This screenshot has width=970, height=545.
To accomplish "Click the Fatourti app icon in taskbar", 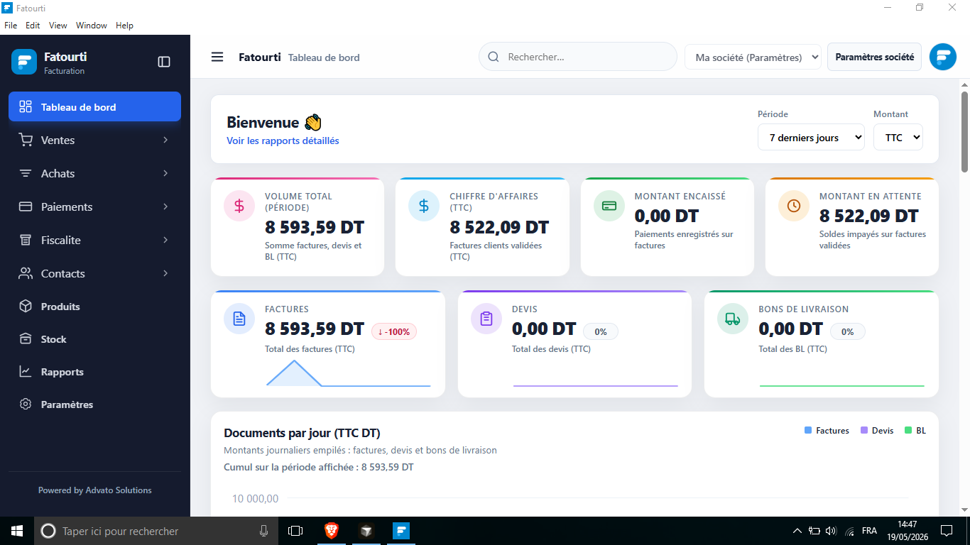I will coord(401,530).
